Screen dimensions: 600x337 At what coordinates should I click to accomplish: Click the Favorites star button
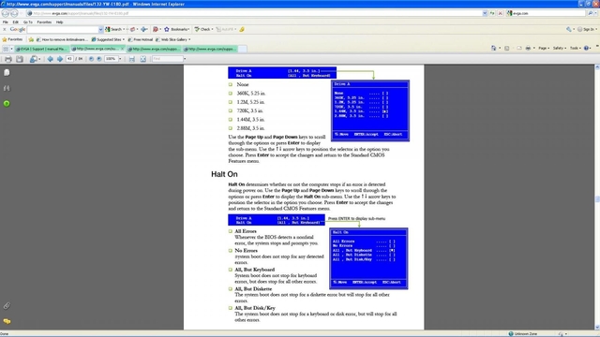(x=12, y=39)
